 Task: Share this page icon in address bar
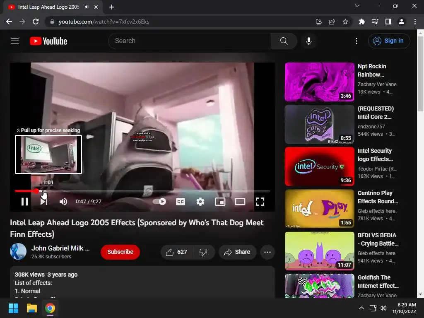[x=332, y=22]
